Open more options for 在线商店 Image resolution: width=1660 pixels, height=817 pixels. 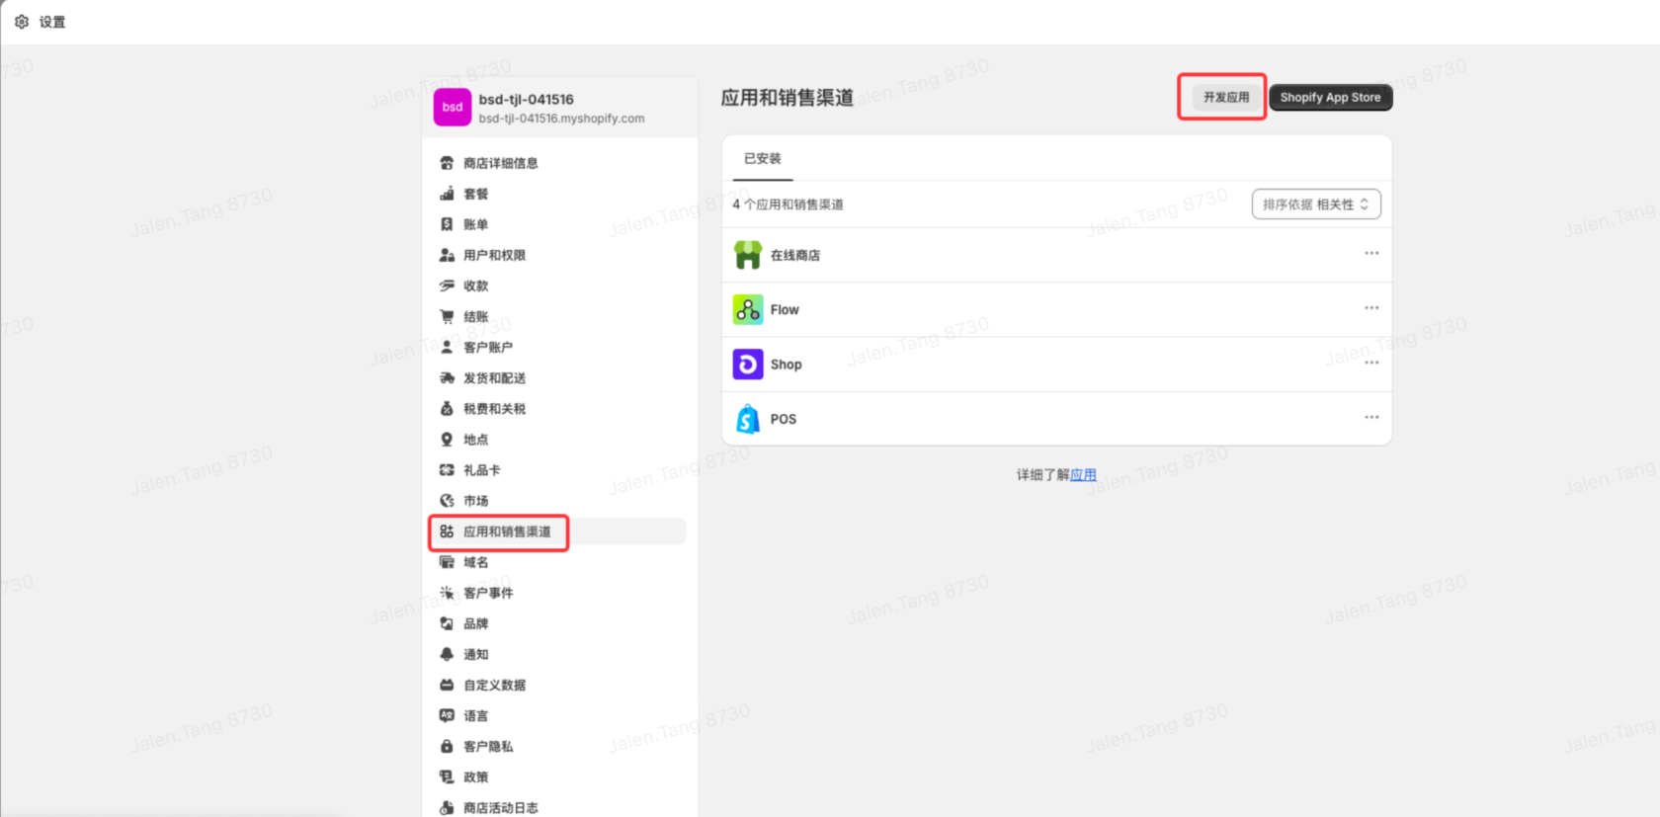pyautogui.click(x=1371, y=254)
